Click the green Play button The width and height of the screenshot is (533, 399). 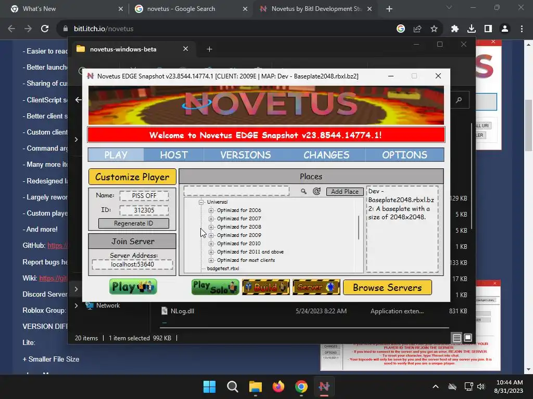133,287
